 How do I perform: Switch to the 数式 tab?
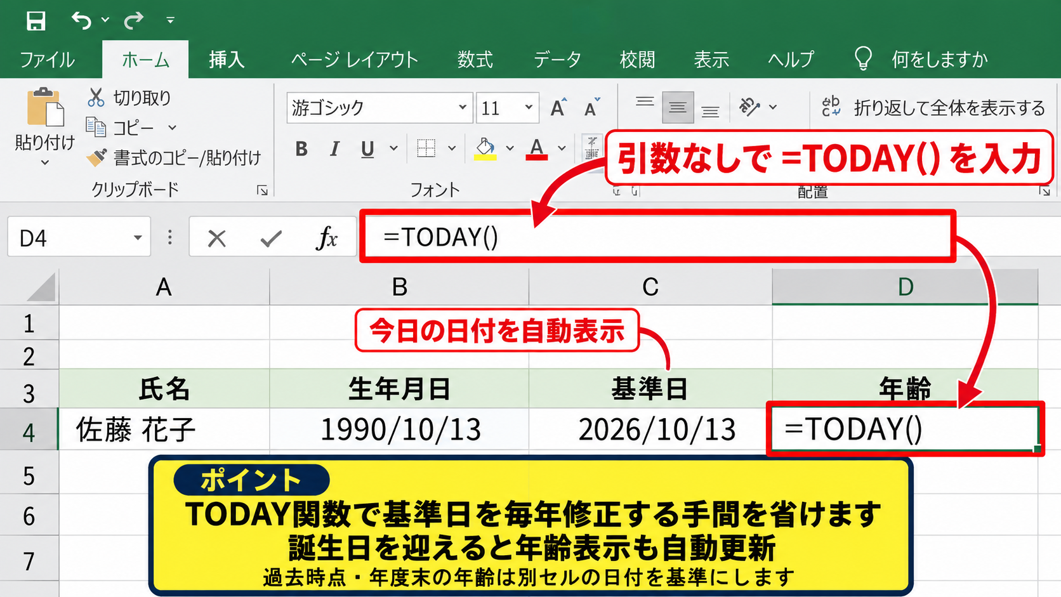[x=475, y=60]
